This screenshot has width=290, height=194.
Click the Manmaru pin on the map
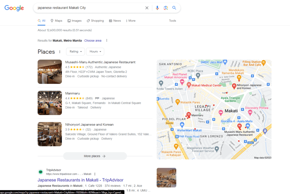(189, 115)
